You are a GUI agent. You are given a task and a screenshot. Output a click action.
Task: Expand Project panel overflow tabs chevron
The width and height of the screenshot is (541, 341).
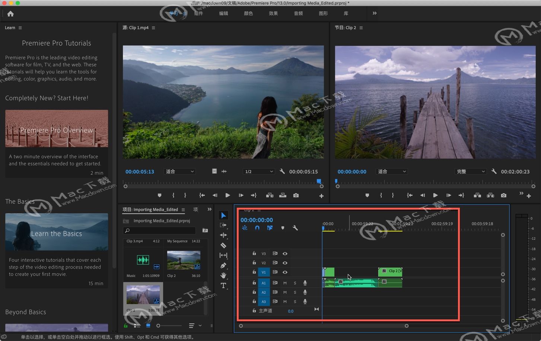pyautogui.click(x=209, y=209)
